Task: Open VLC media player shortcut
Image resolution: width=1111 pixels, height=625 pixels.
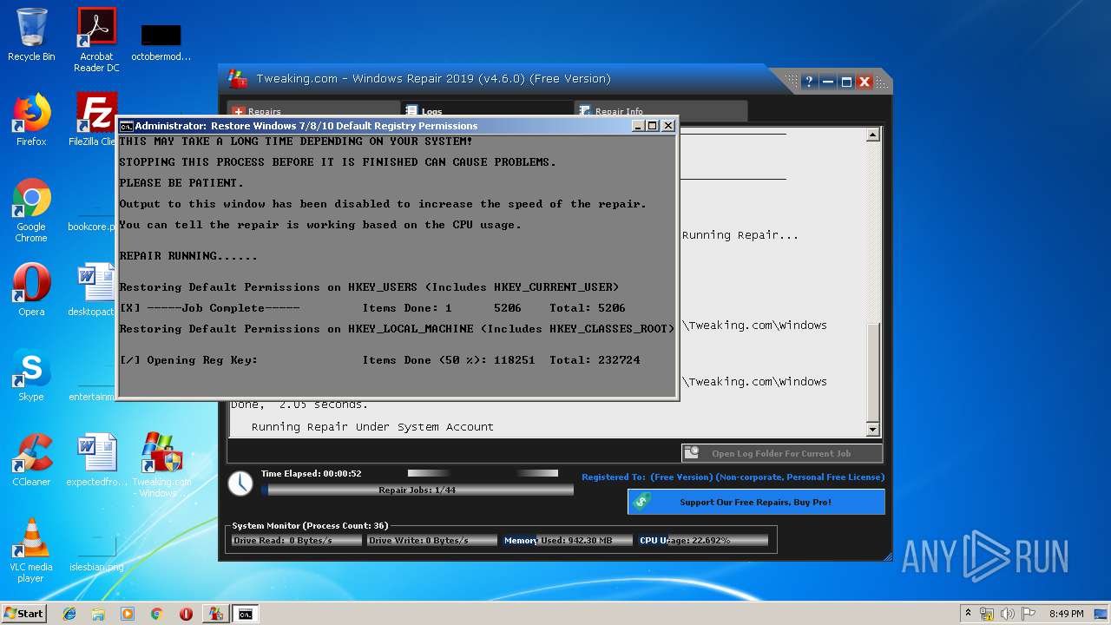Action: [31, 550]
